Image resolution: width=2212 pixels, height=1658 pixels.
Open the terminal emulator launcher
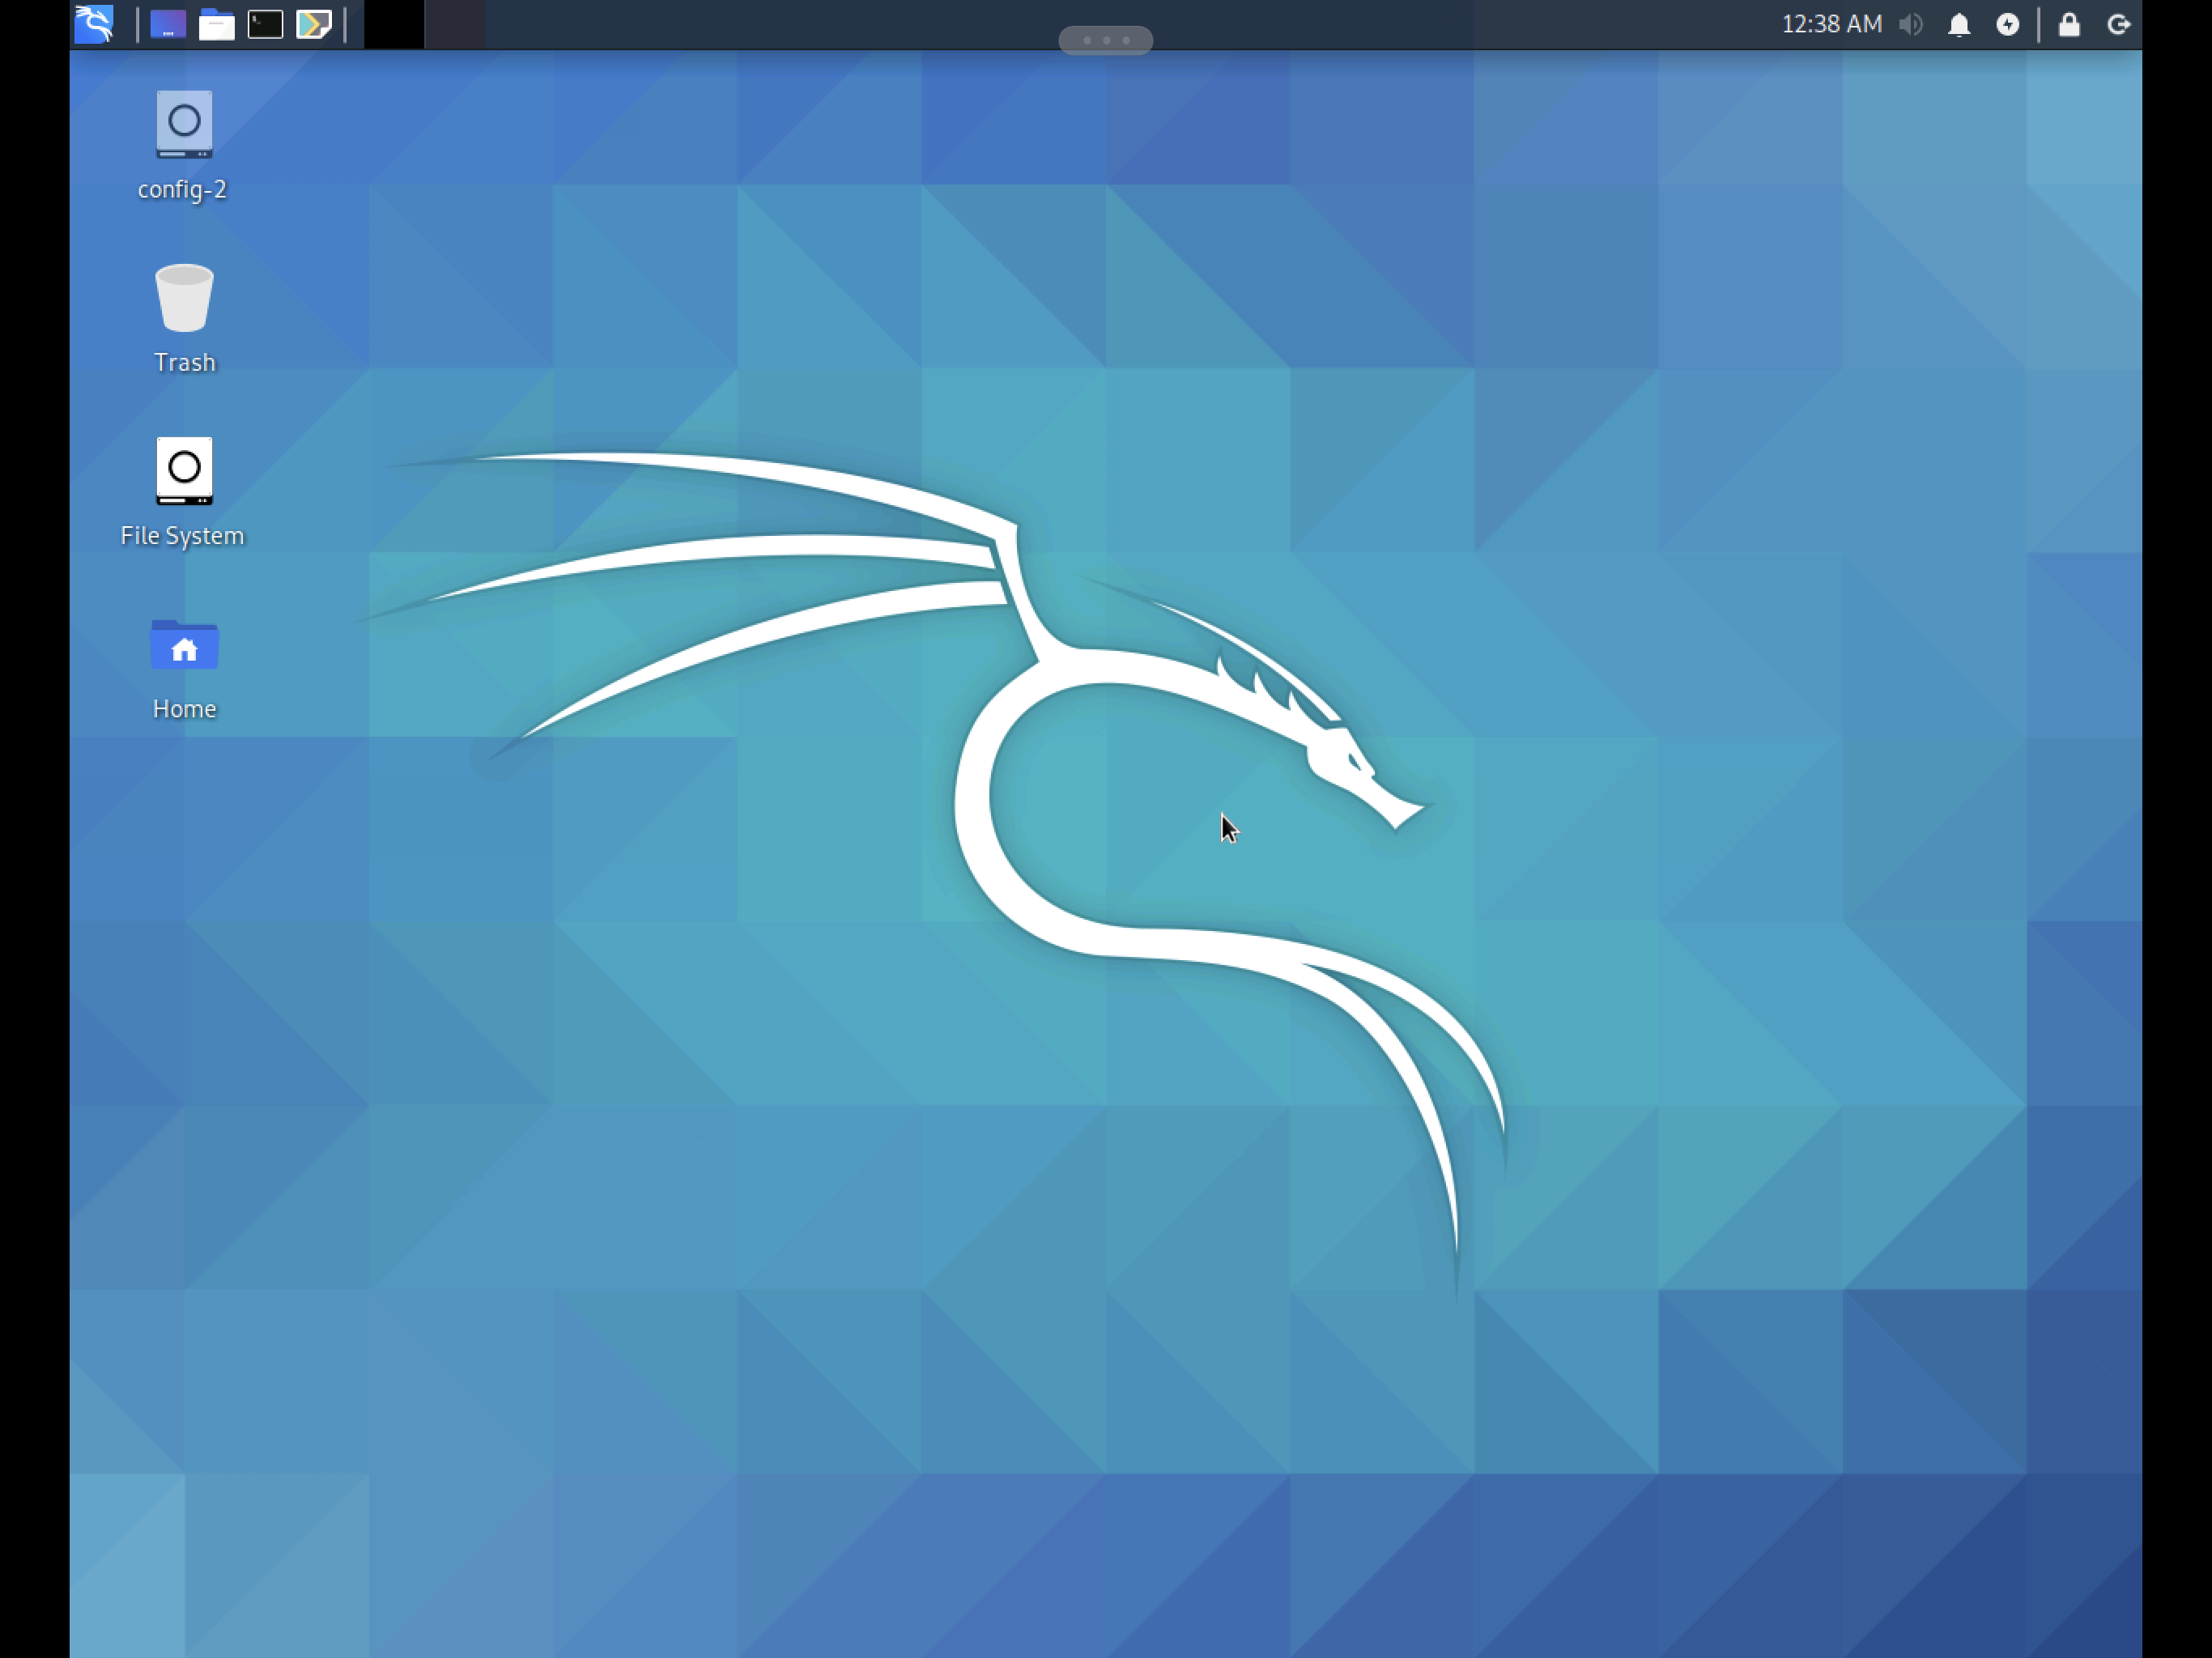[265, 24]
